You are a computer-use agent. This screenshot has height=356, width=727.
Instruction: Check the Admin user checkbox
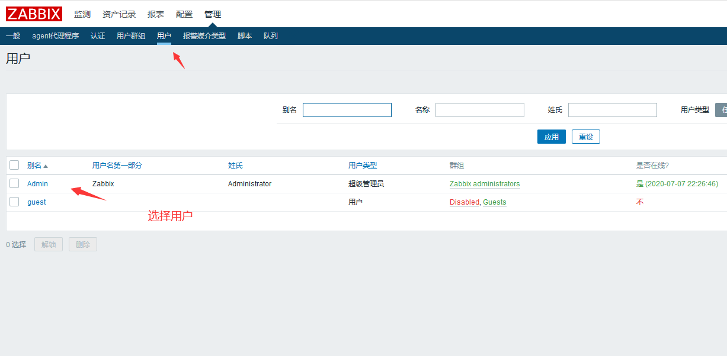coord(14,184)
